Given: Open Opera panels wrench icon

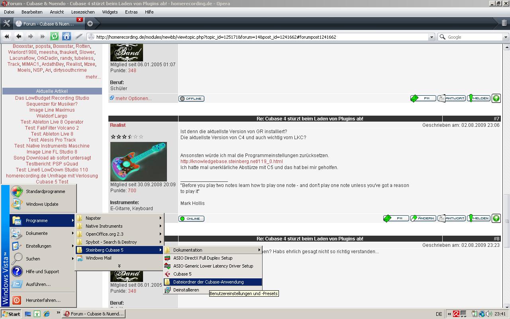Looking at the screenshot, I should pos(6,24).
